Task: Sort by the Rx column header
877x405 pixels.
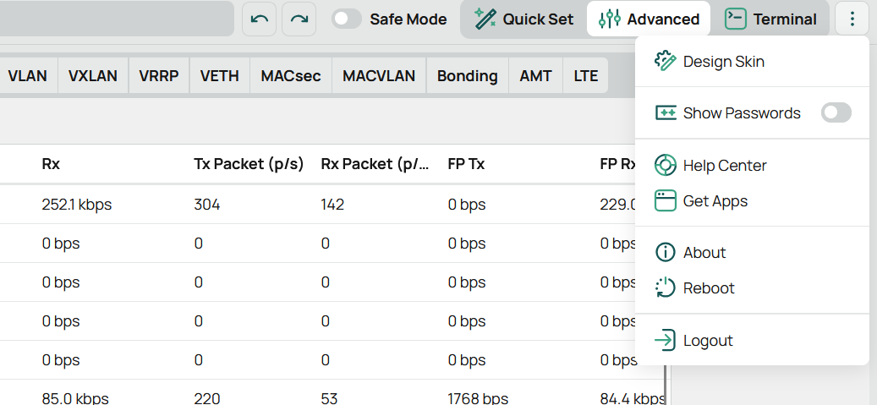Action: (x=51, y=164)
